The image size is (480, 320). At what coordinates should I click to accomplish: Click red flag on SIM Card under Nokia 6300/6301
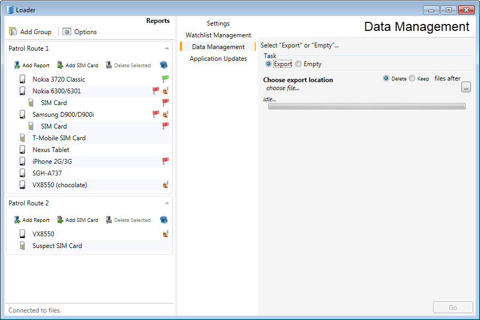(x=165, y=102)
